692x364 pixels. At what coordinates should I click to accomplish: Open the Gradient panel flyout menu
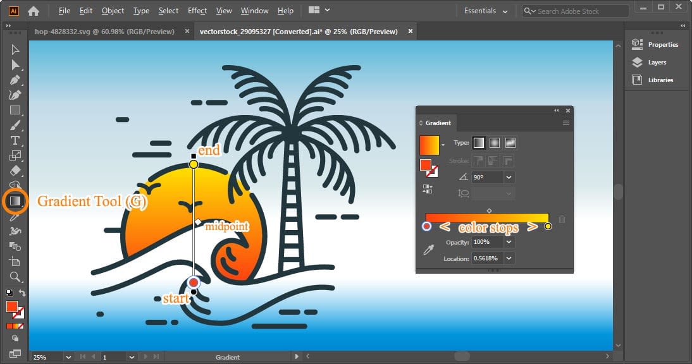point(566,123)
